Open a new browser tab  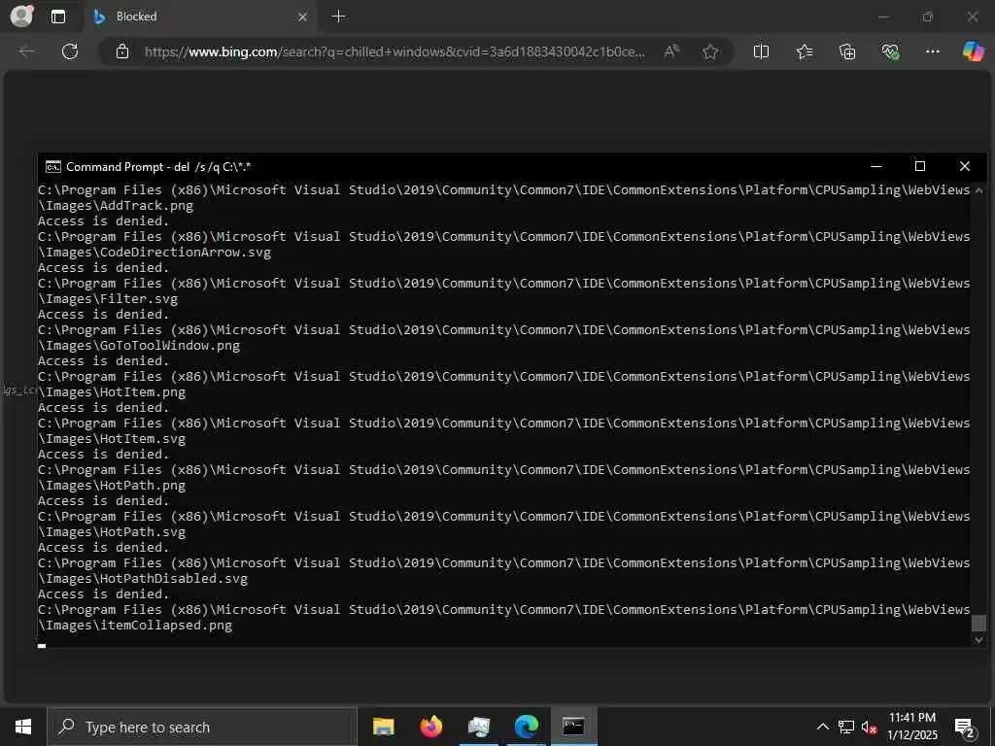tap(339, 17)
